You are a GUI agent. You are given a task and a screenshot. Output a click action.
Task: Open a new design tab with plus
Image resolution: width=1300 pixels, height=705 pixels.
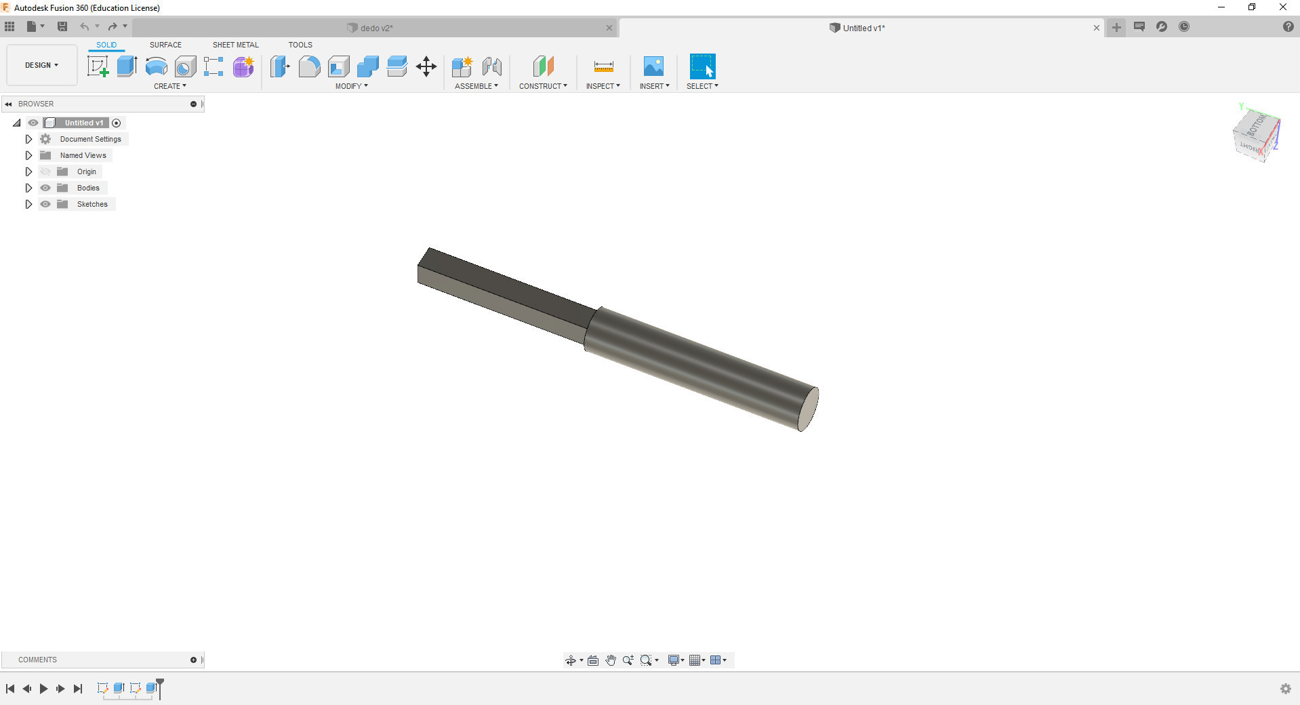click(x=1116, y=27)
